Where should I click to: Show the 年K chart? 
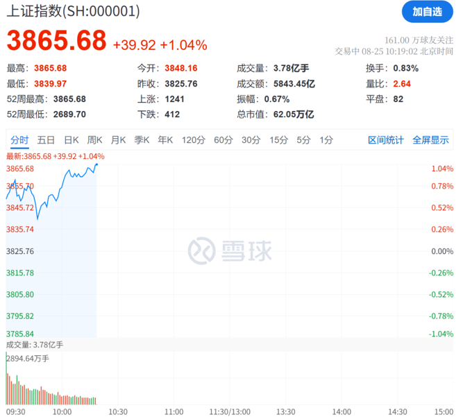tap(165, 140)
